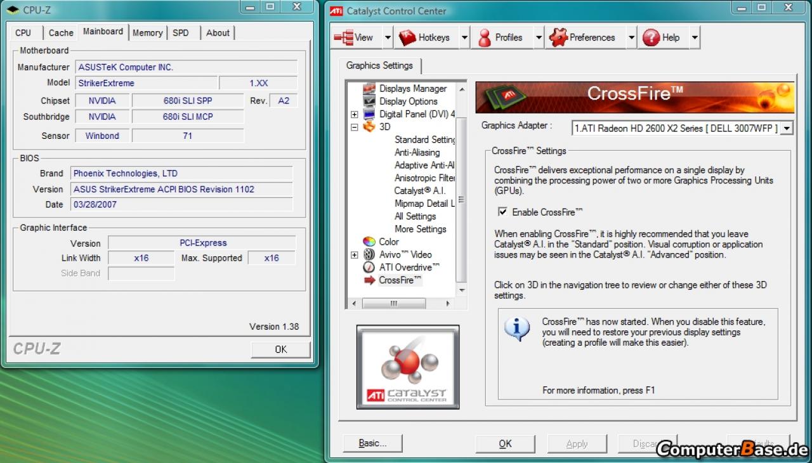Viewport: 812px width, 463px height.
Task: Collapse the 3D tree node
Action: pos(354,127)
